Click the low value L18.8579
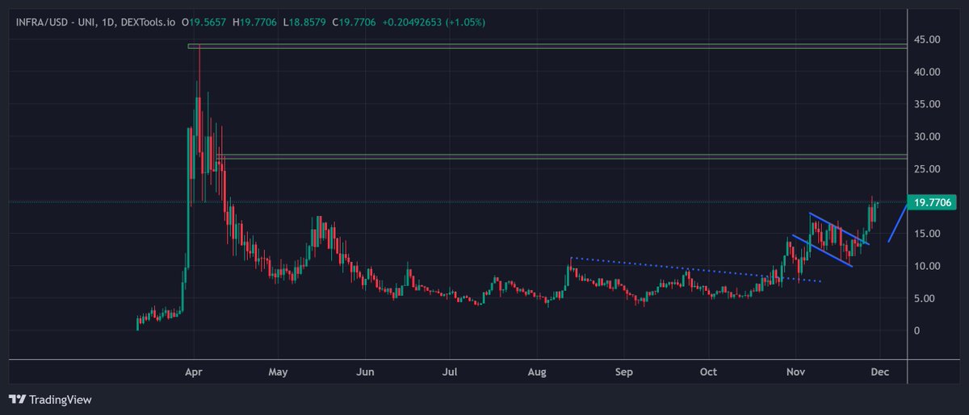Viewport: 969px width, 415px height. [x=304, y=22]
